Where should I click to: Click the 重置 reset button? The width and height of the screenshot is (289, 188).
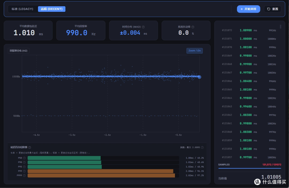(x=272, y=9)
